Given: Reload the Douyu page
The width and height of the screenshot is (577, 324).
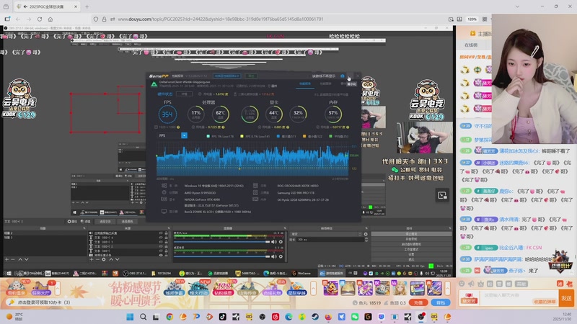Looking at the screenshot, I should [40, 19].
